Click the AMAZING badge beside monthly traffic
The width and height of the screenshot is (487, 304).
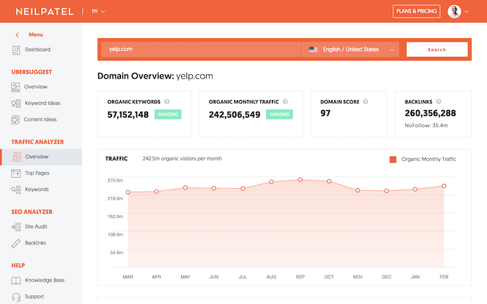click(x=279, y=115)
